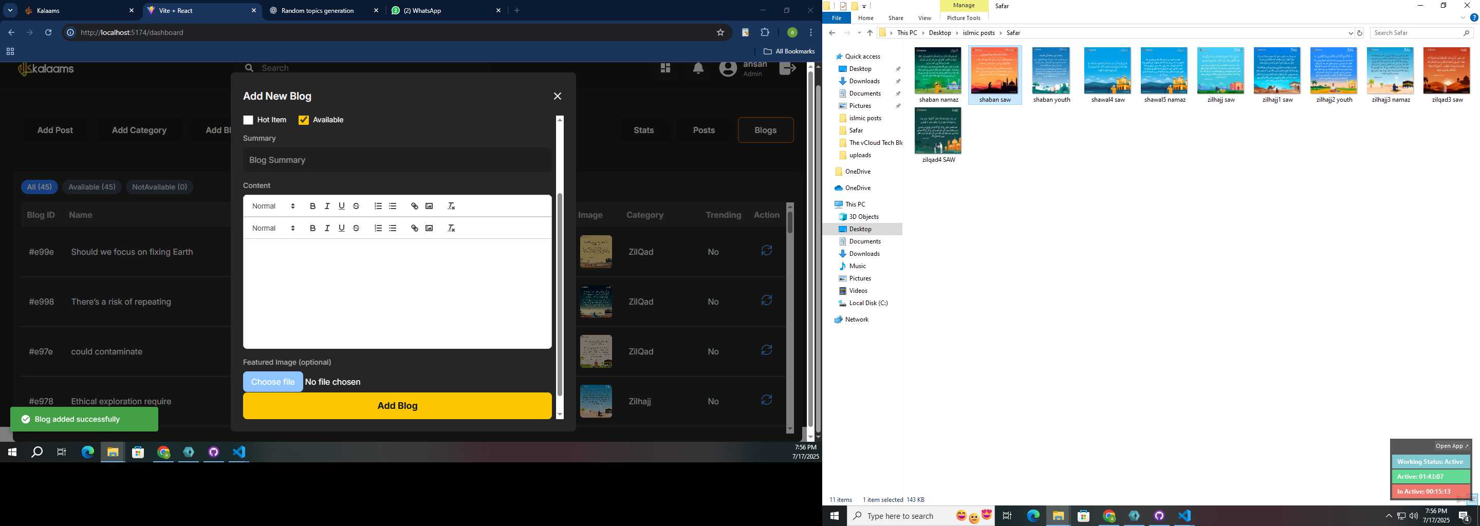Click insert image icon in upper toolbar
Viewport: 1480px width, 526px height.
429,206
